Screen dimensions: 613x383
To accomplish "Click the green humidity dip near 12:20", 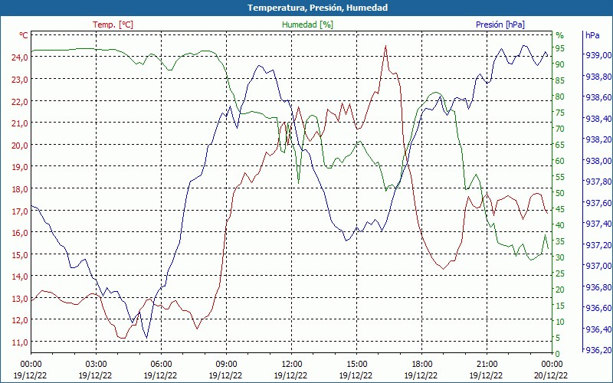I will click(298, 183).
